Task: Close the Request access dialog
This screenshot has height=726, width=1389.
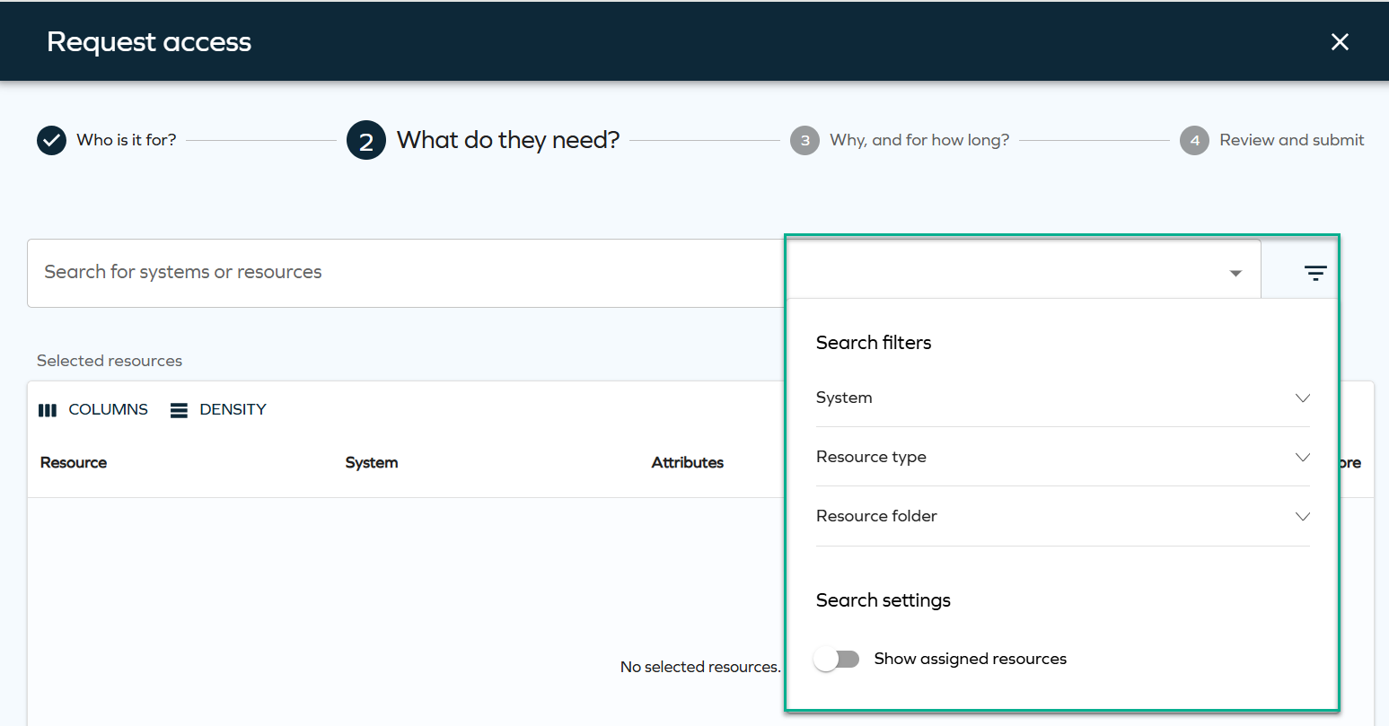Action: click(x=1340, y=41)
